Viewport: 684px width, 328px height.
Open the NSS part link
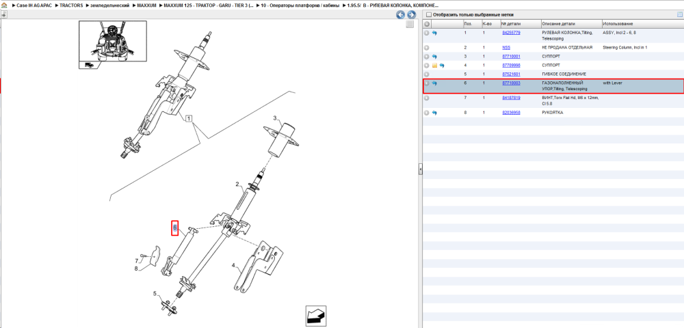pos(506,47)
